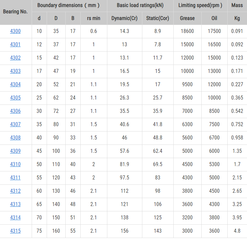This screenshot has width=247, height=246.
Task: Follow the 4303 bearing link
Action: click(15, 71)
